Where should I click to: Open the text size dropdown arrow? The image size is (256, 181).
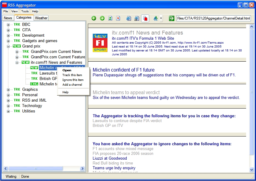coord(161,18)
